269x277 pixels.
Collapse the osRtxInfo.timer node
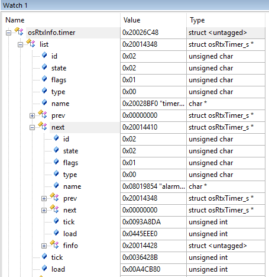coord(8,33)
